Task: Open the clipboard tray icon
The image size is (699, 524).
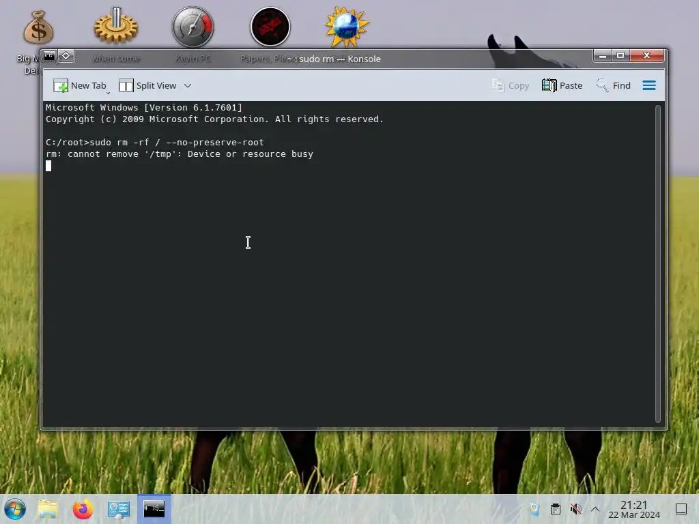Action: tap(556, 509)
